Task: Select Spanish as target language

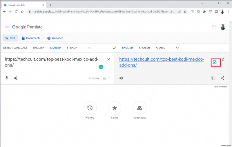Action: tap(144, 48)
